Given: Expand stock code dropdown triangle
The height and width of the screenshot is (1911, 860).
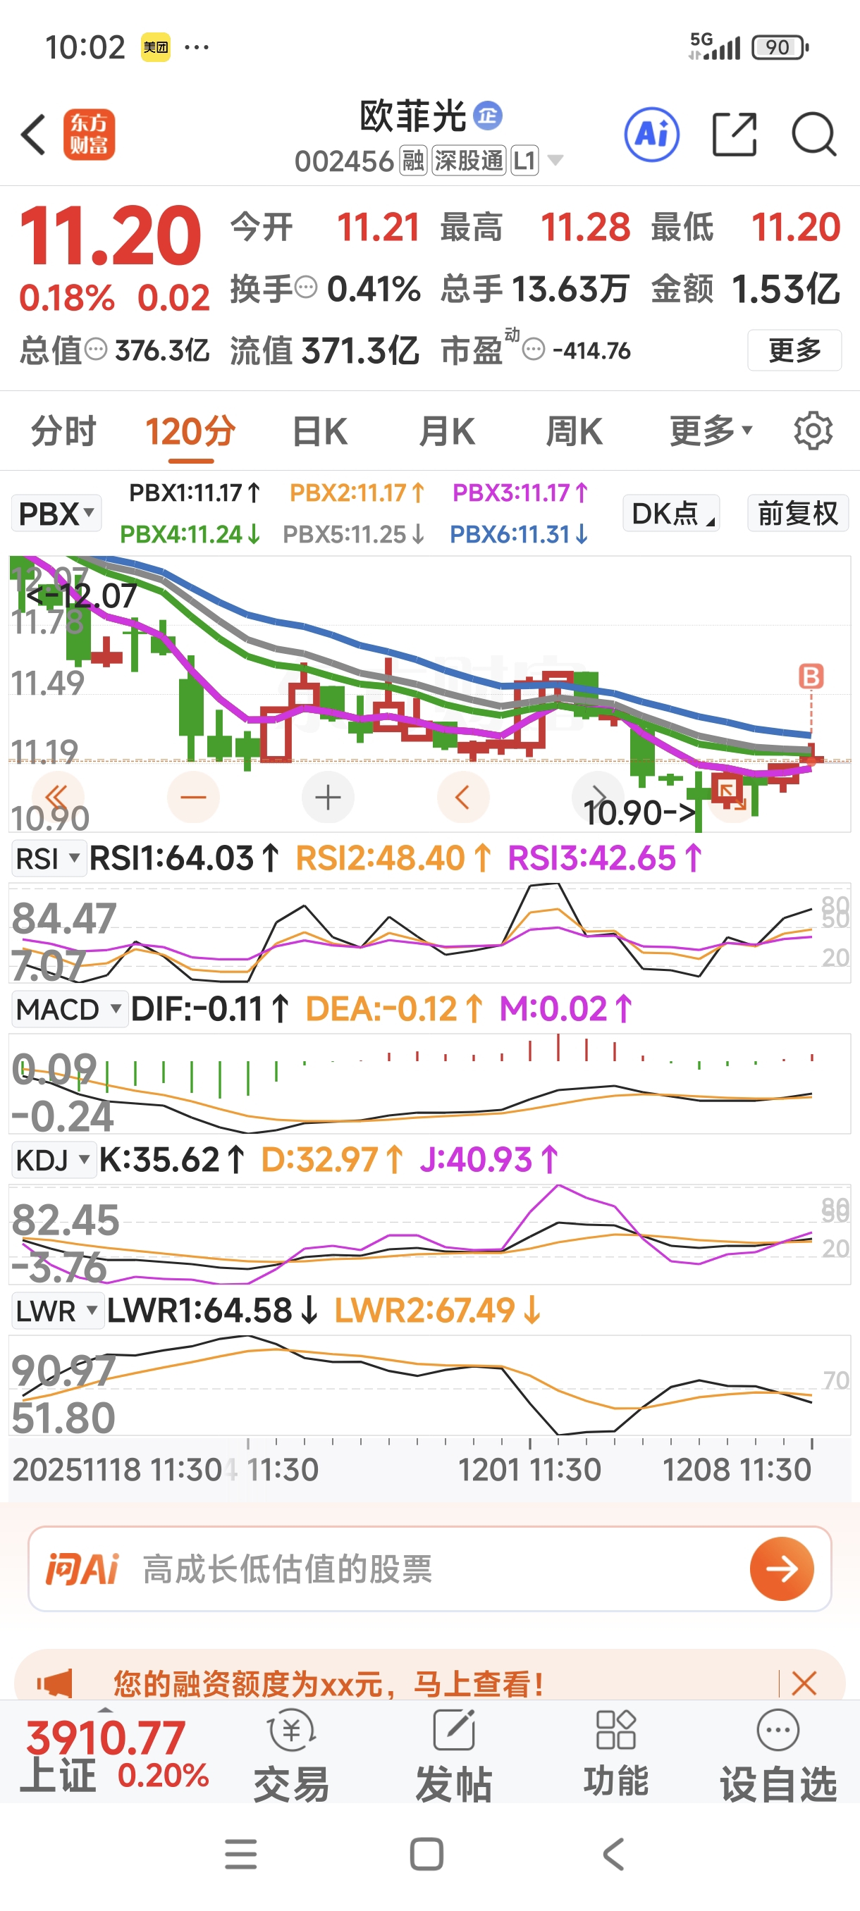Looking at the screenshot, I should pos(555,160).
